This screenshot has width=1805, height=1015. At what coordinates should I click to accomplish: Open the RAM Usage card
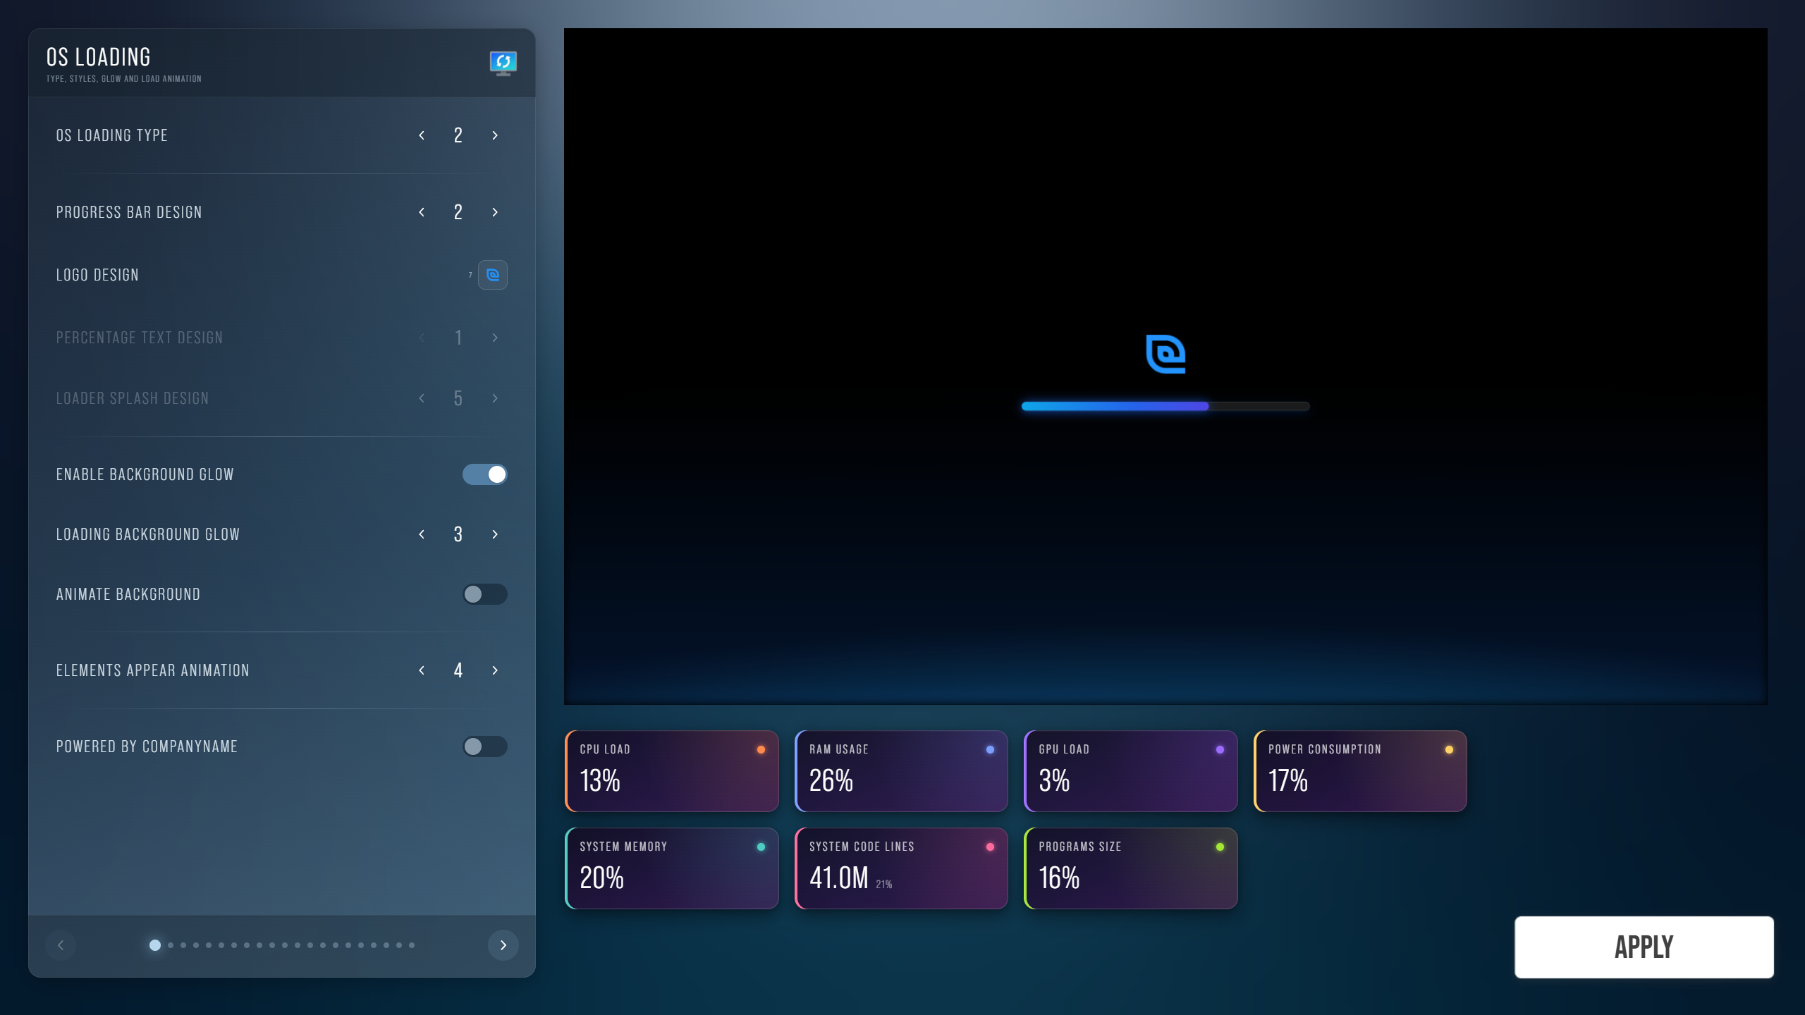(901, 771)
